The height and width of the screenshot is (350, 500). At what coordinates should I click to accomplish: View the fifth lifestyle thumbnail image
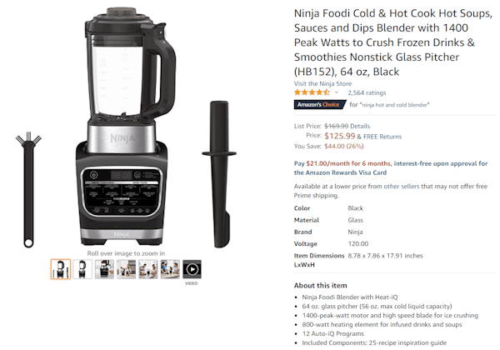(x=148, y=269)
